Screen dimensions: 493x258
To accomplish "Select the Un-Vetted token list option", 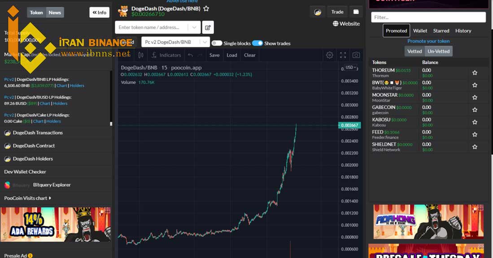I will (439, 51).
